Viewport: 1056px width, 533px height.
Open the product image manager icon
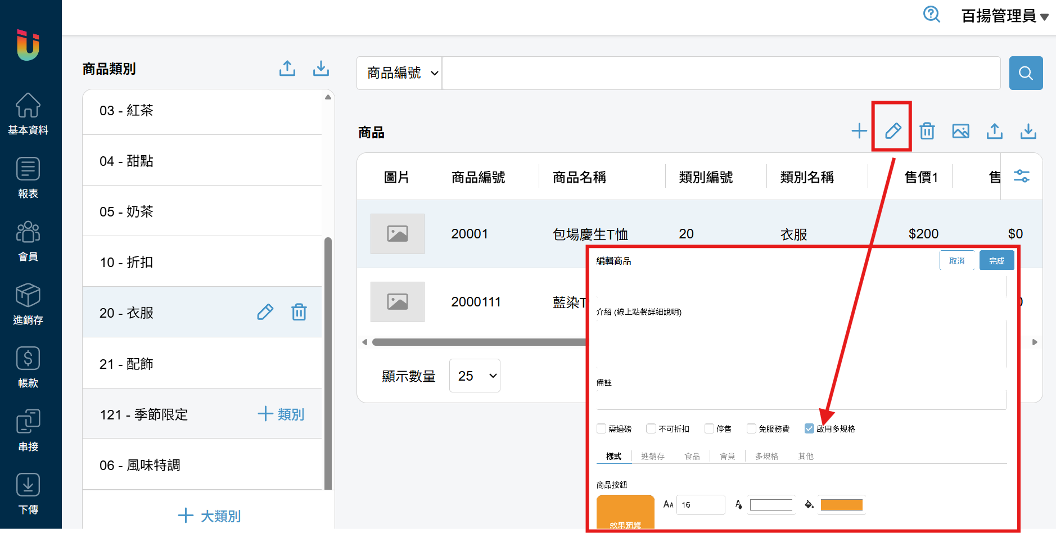[x=960, y=131]
